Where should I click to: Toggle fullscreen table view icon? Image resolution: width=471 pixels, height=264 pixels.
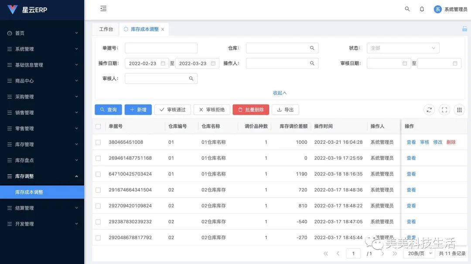(x=444, y=110)
